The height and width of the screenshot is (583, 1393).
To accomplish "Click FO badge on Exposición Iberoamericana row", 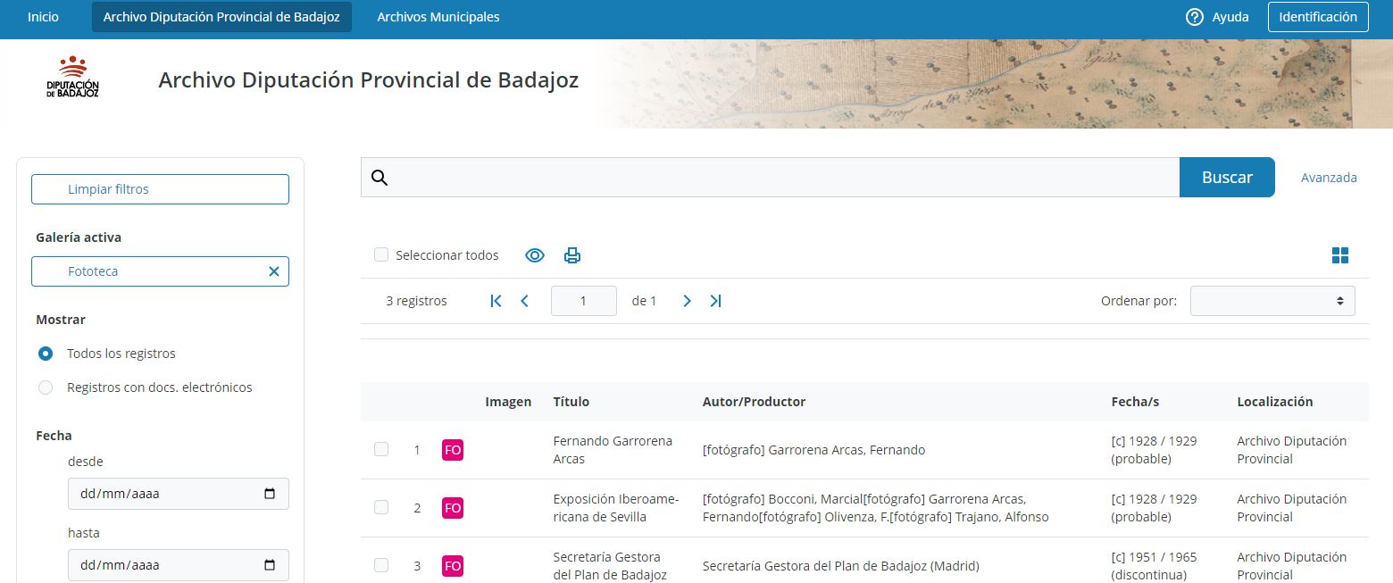I will tap(453, 508).
